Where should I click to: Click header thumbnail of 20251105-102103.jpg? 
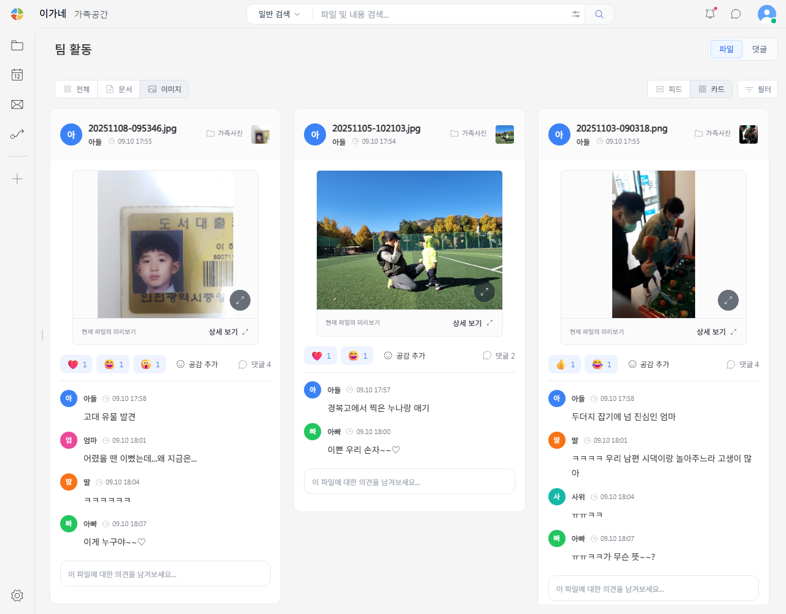(505, 134)
